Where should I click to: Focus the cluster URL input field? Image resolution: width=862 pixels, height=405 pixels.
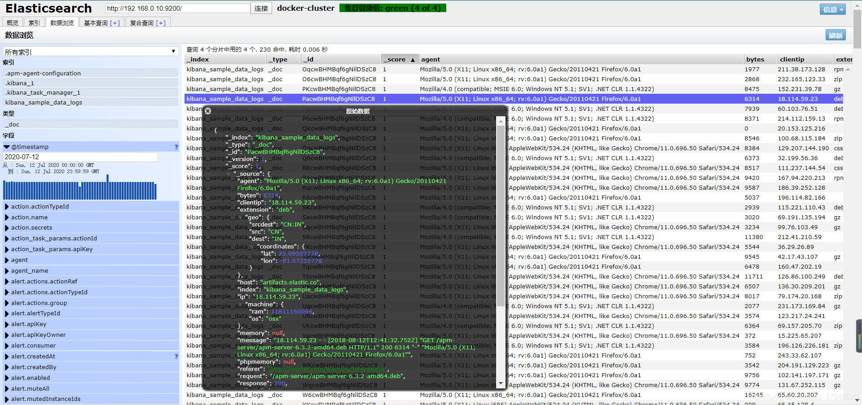(177, 8)
